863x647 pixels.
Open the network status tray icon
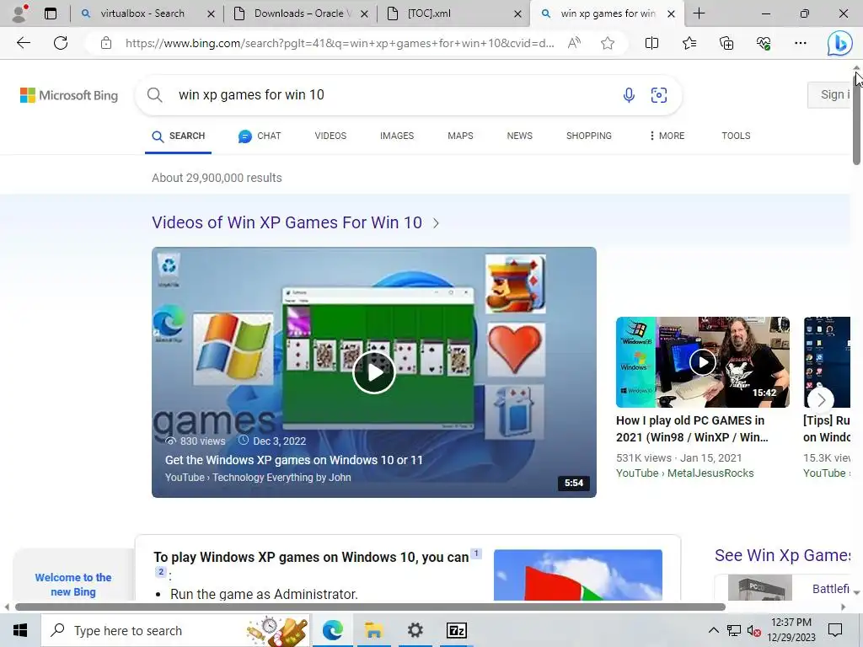point(734,630)
